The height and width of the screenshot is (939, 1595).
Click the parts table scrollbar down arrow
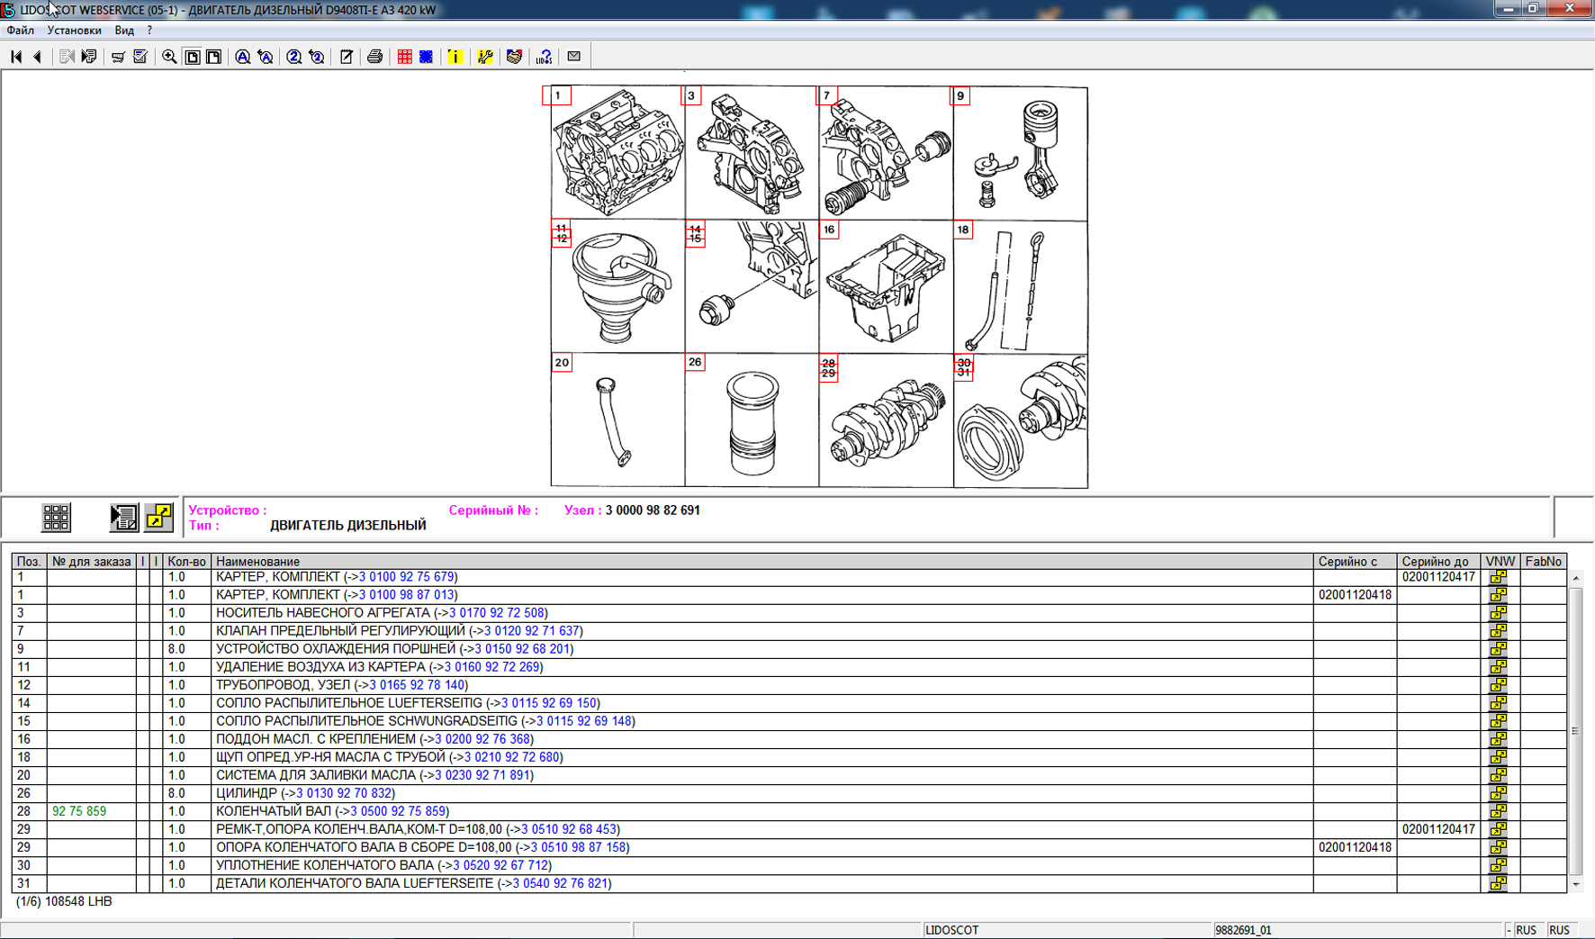click(1575, 885)
